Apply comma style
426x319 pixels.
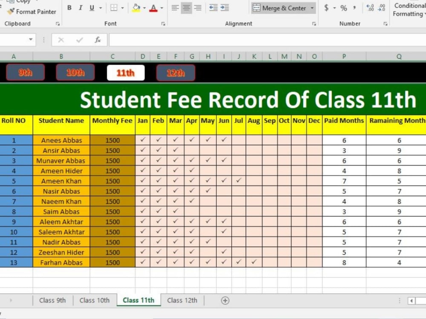(354, 8)
